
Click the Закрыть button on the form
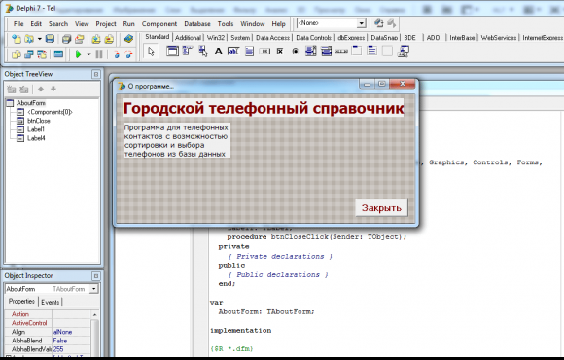pyautogui.click(x=381, y=207)
